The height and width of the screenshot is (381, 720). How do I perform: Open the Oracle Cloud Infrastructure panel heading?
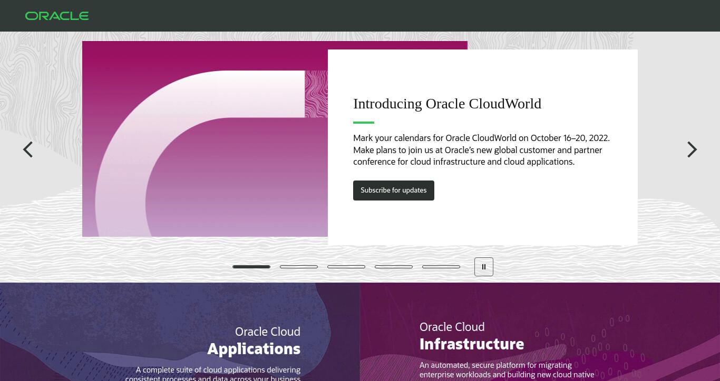click(472, 336)
